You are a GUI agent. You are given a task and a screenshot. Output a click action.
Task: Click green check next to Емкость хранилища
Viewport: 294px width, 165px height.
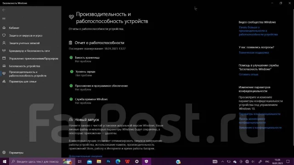click(71, 58)
